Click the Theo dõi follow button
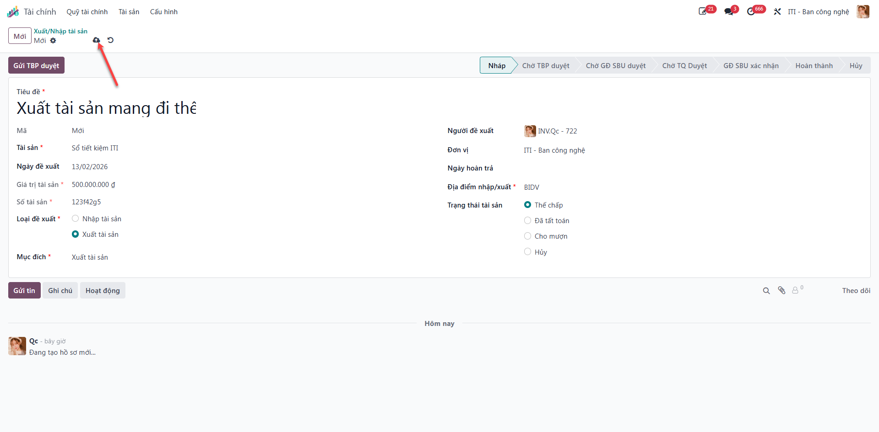 [856, 291]
